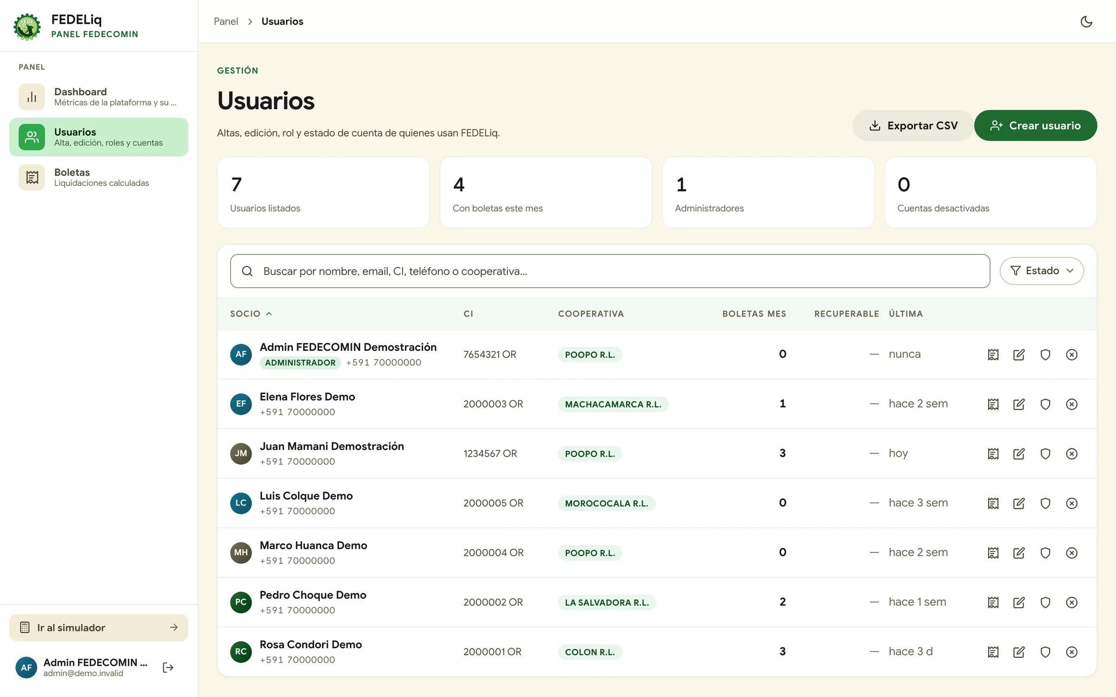This screenshot has width=1116, height=697.
Task: Click the CI column header
Action: tap(468, 314)
